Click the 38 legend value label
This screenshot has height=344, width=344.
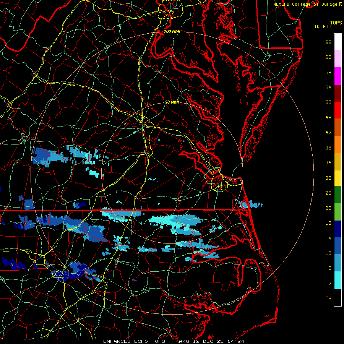coord(328,148)
